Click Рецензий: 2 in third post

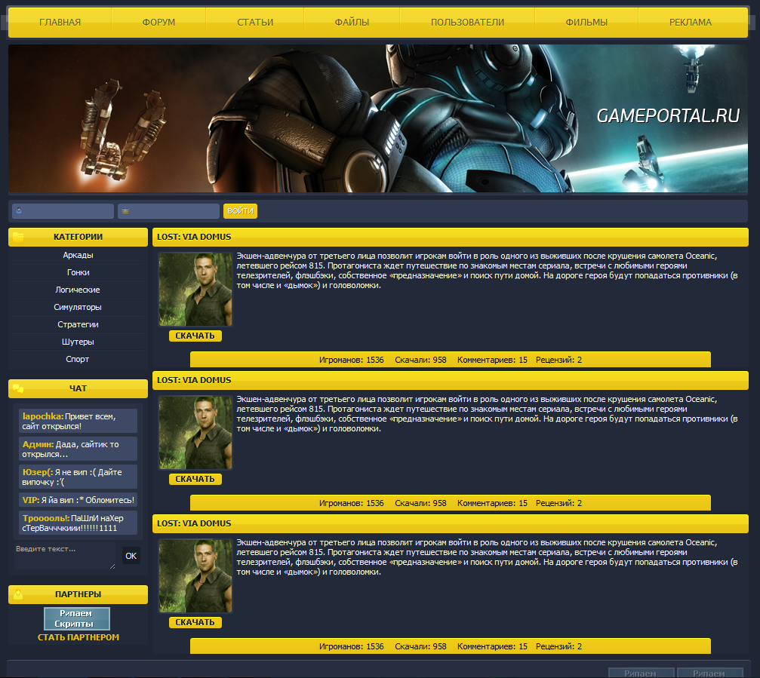(x=558, y=646)
